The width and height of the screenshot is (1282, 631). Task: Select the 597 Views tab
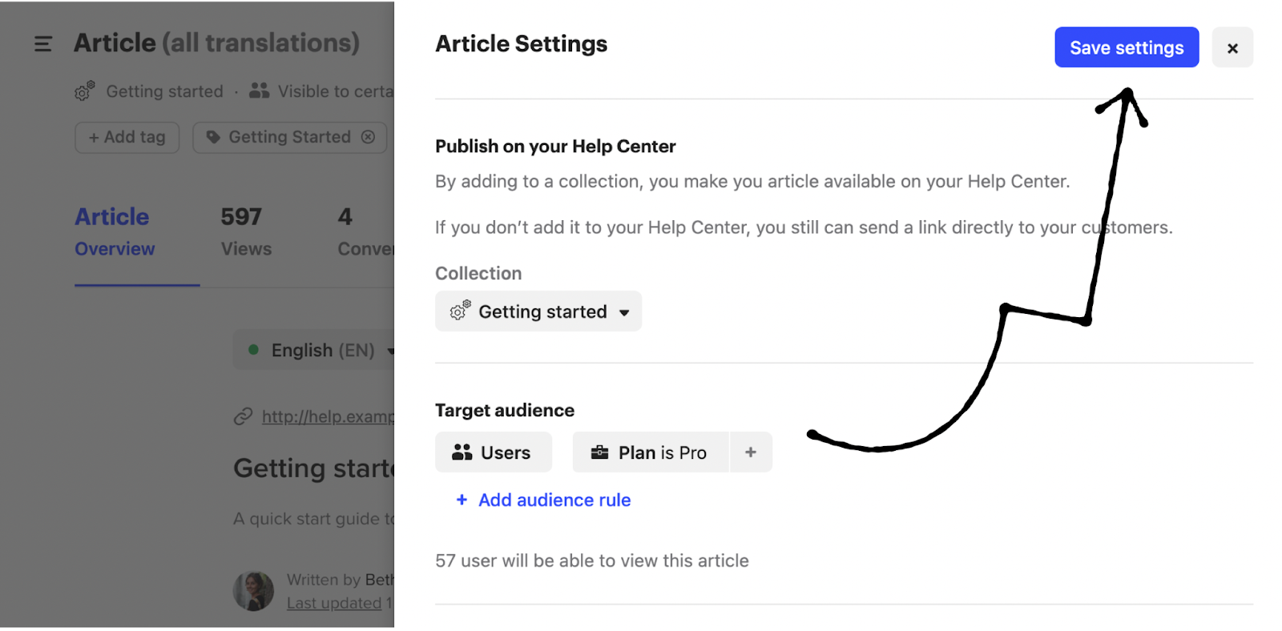pos(245,231)
